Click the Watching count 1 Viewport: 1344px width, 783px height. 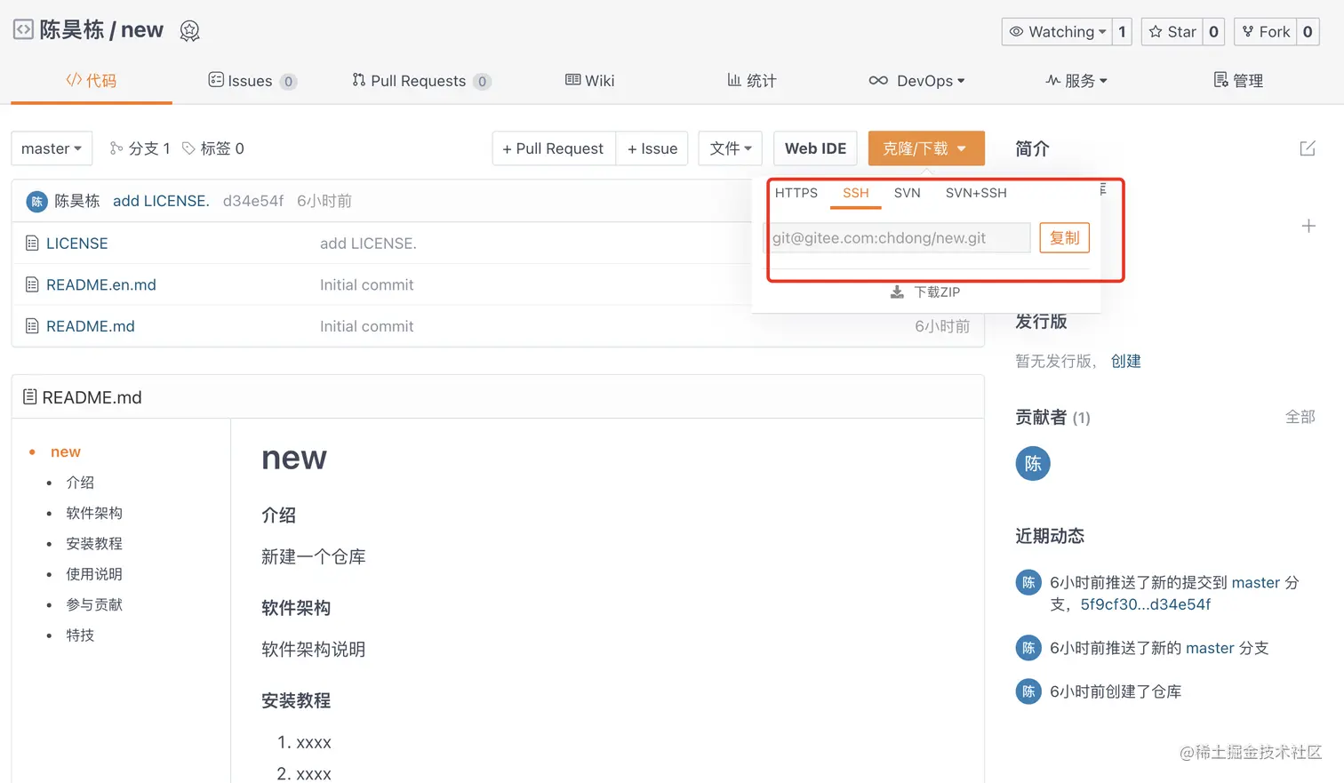1122,32
